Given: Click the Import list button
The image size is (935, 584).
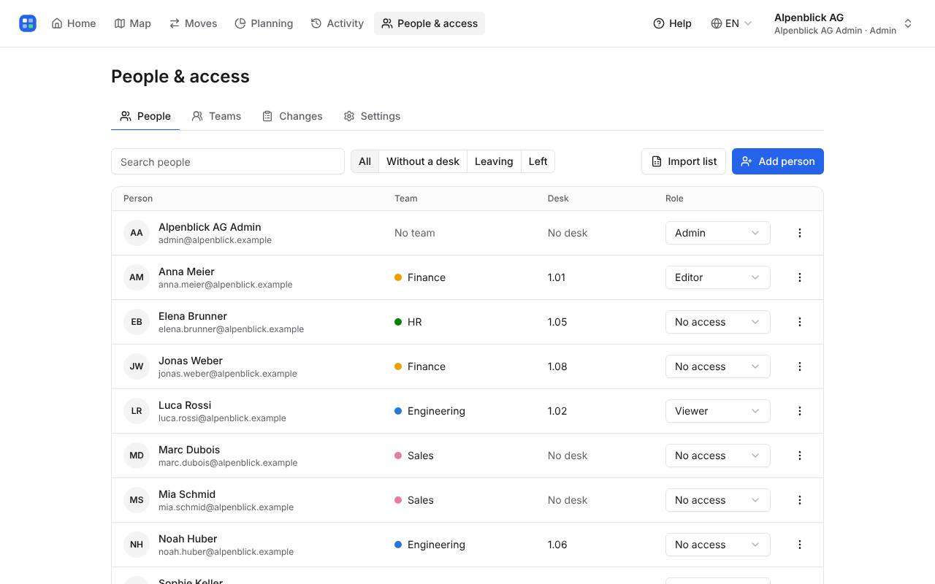Looking at the screenshot, I should [x=684, y=161].
